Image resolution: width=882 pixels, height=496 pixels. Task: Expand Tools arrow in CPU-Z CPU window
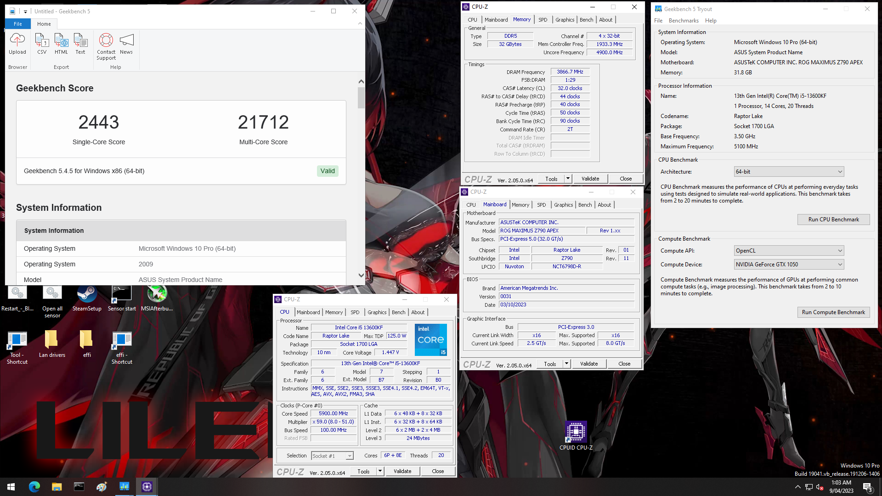[380, 471]
